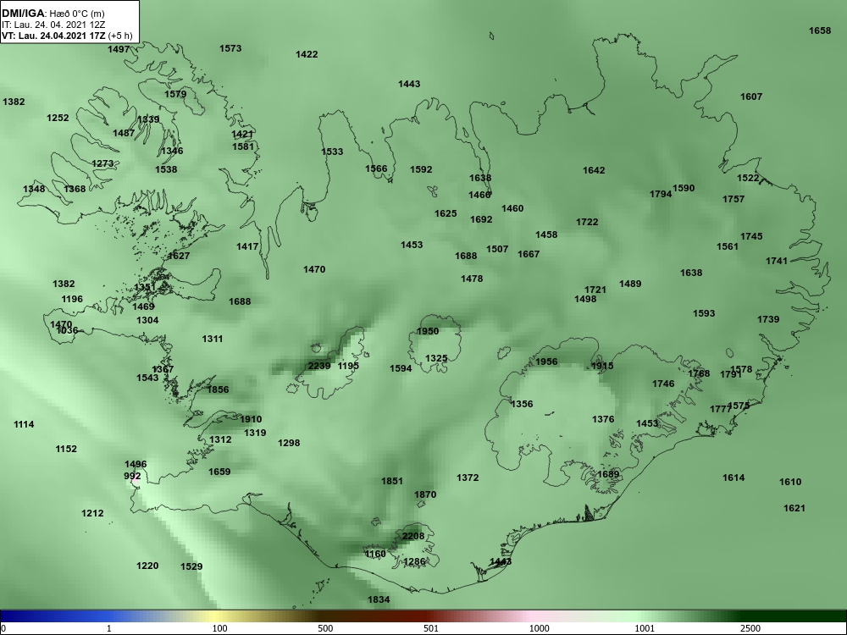847x635 pixels.
Task: Click the 1566 value
Action: point(376,168)
